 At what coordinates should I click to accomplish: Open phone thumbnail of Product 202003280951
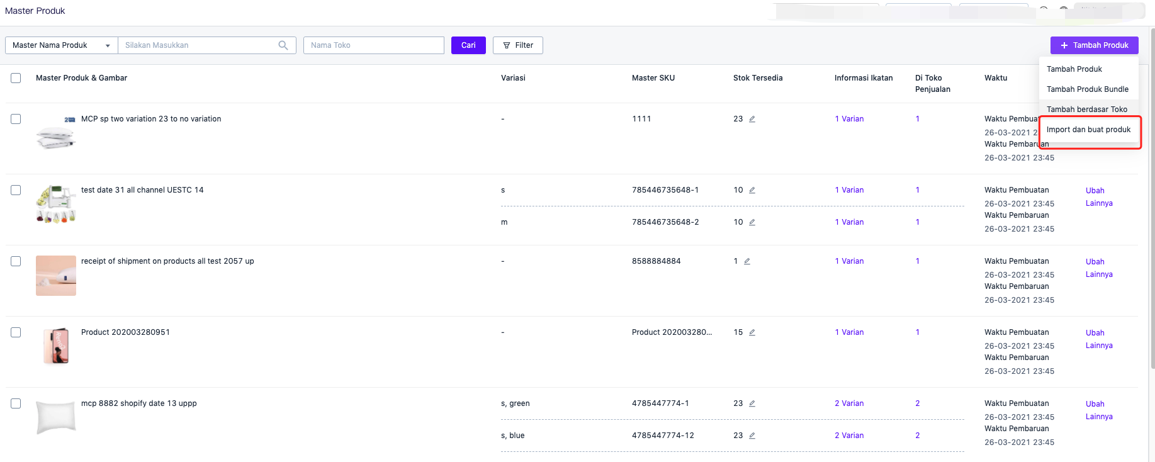56,347
